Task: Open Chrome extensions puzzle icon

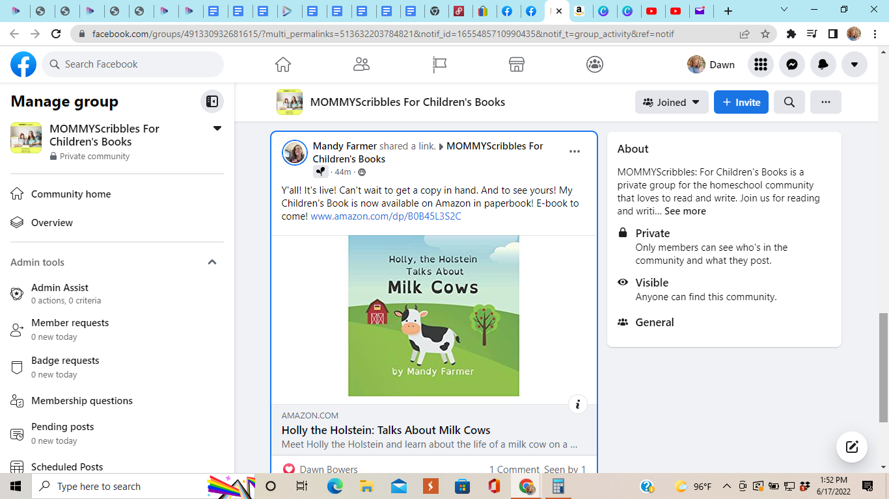Action: [x=791, y=34]
